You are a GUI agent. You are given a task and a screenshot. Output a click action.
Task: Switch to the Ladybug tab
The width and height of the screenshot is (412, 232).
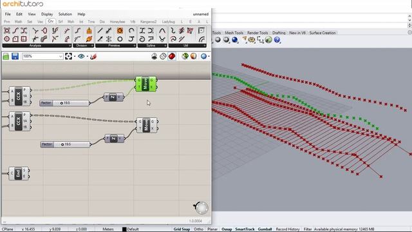click(169, 21)
